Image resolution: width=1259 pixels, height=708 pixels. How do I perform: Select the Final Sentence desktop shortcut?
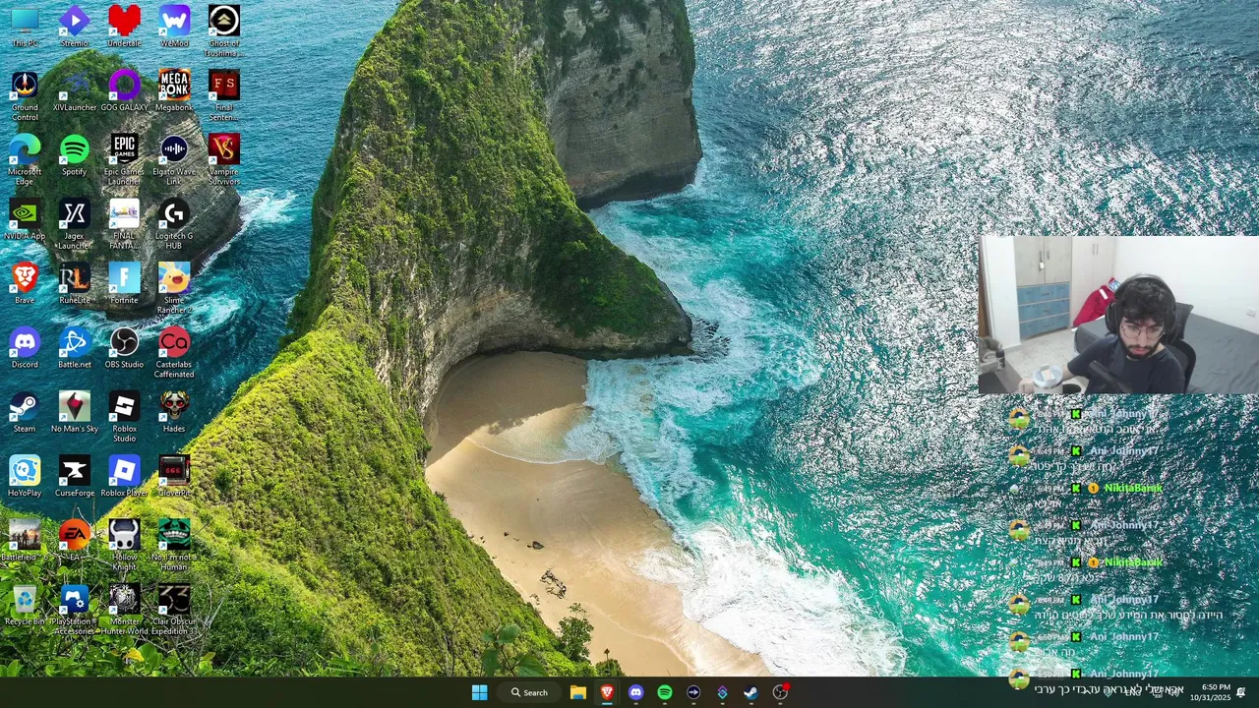click(x=223, y=95)
